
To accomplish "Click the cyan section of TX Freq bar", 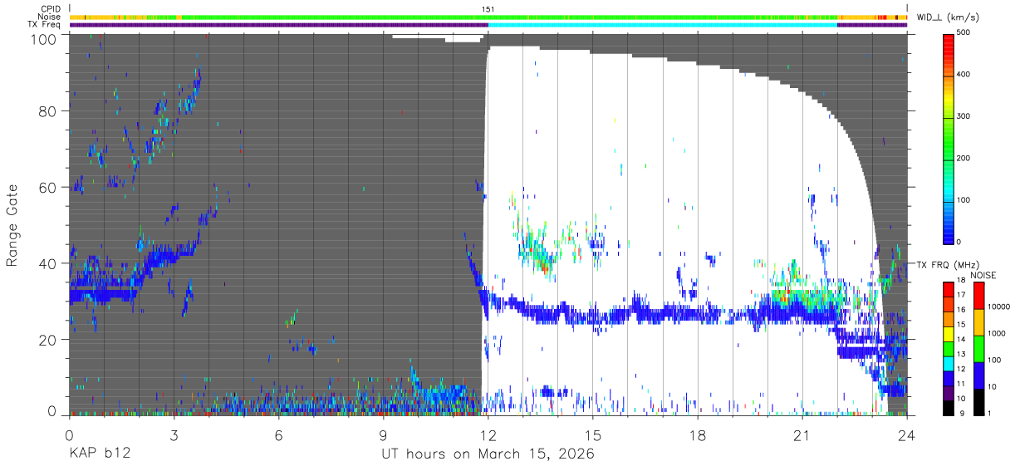I will 662,24.
